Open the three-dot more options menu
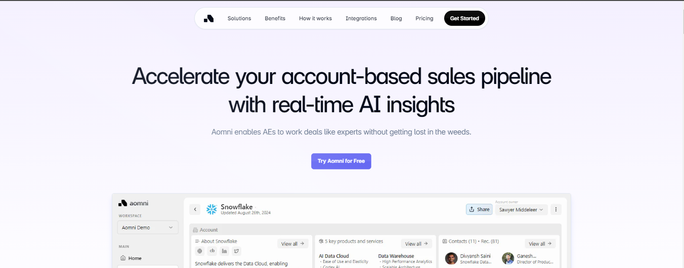Screen dimensions: 684x268 (556, 209)
